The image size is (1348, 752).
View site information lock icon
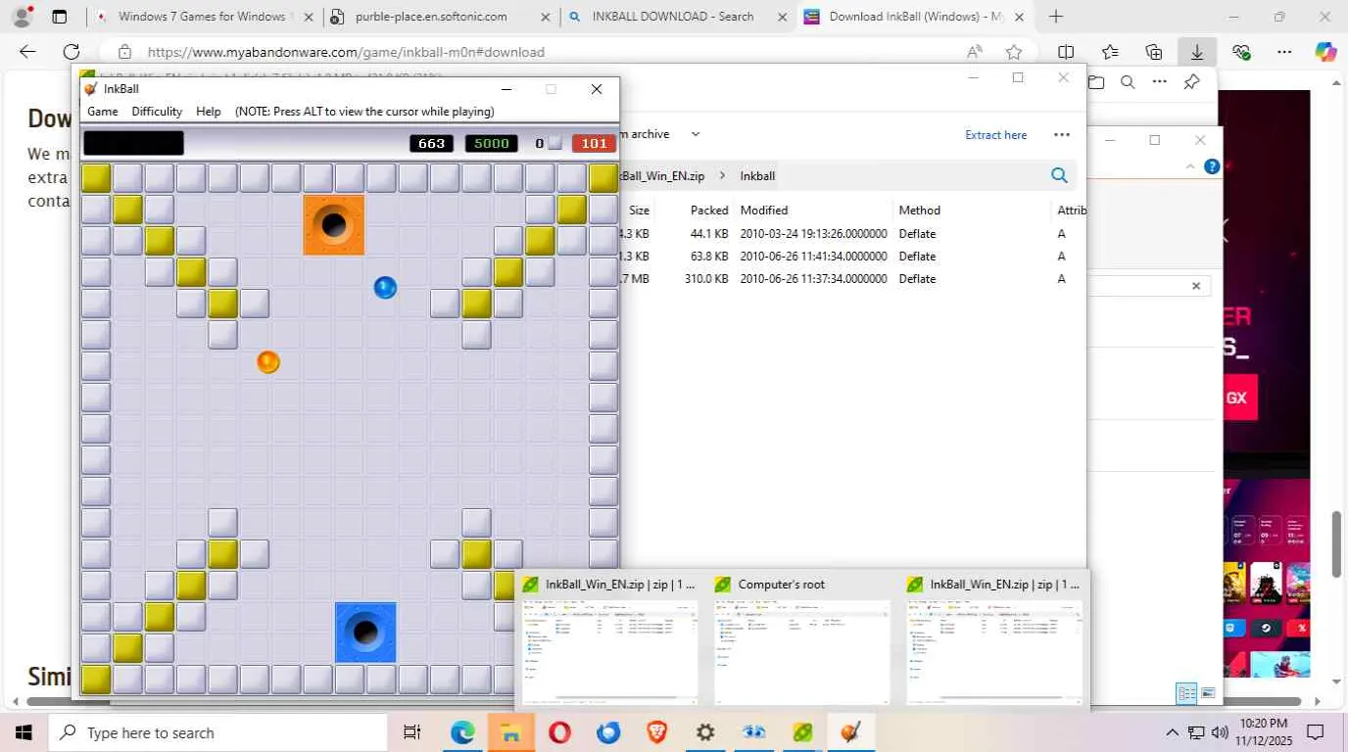pyautogui.click(x=124, y=52)
